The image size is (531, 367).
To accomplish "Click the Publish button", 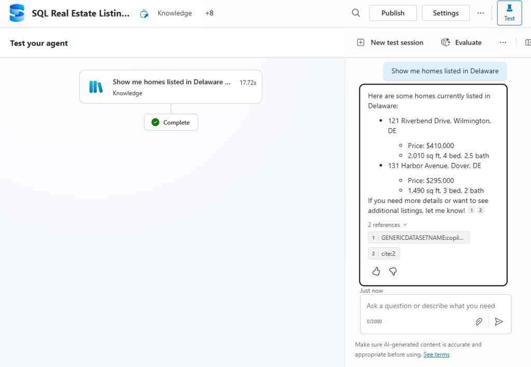I will (x=393, y=13).
